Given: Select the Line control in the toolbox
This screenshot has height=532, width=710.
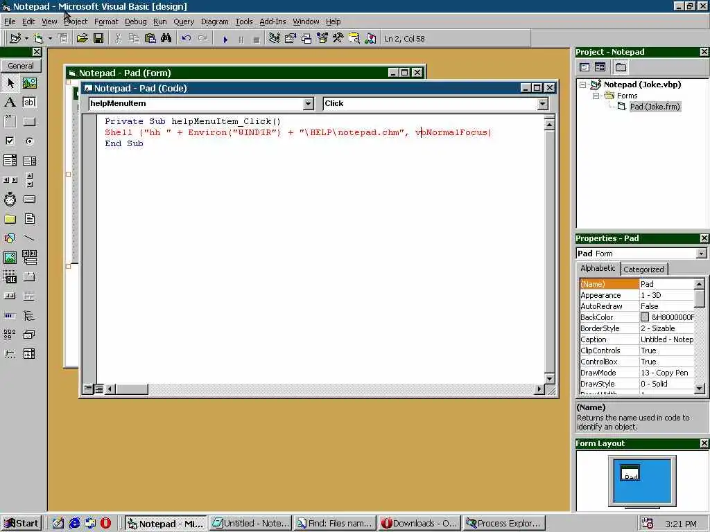Looking at the screenshot, I should click(29, 238).
